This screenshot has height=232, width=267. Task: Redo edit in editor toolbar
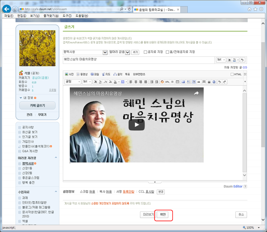click(225, 82)
